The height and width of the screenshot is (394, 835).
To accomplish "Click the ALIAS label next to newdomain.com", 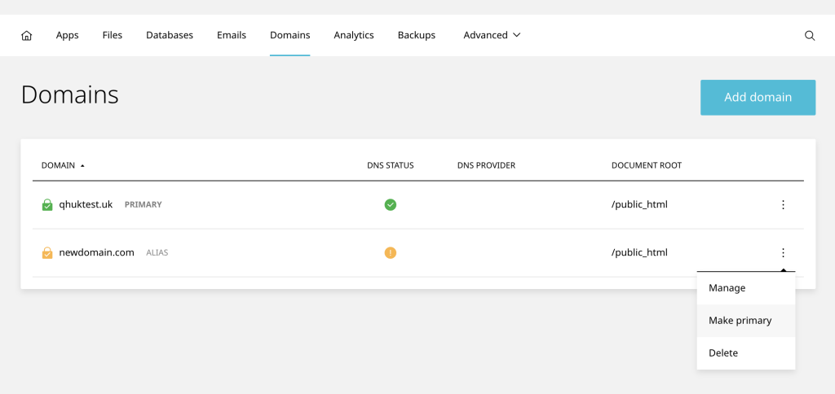I will click(157, 252).
